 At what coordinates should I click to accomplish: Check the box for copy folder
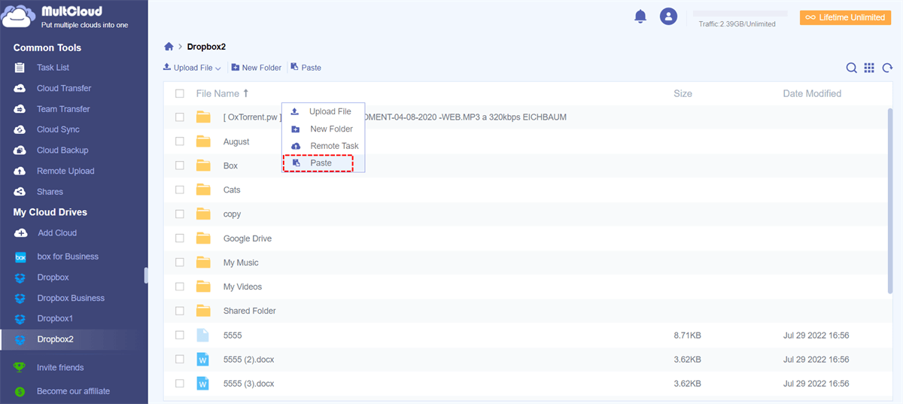[x=180, y=214]
